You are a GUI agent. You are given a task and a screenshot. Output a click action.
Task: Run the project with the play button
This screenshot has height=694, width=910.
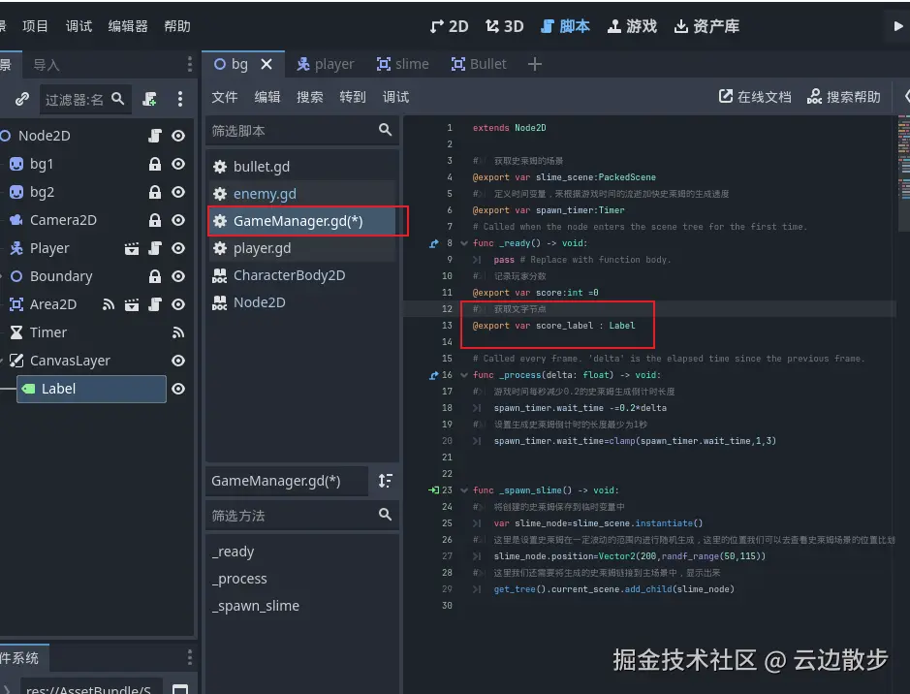897,26
